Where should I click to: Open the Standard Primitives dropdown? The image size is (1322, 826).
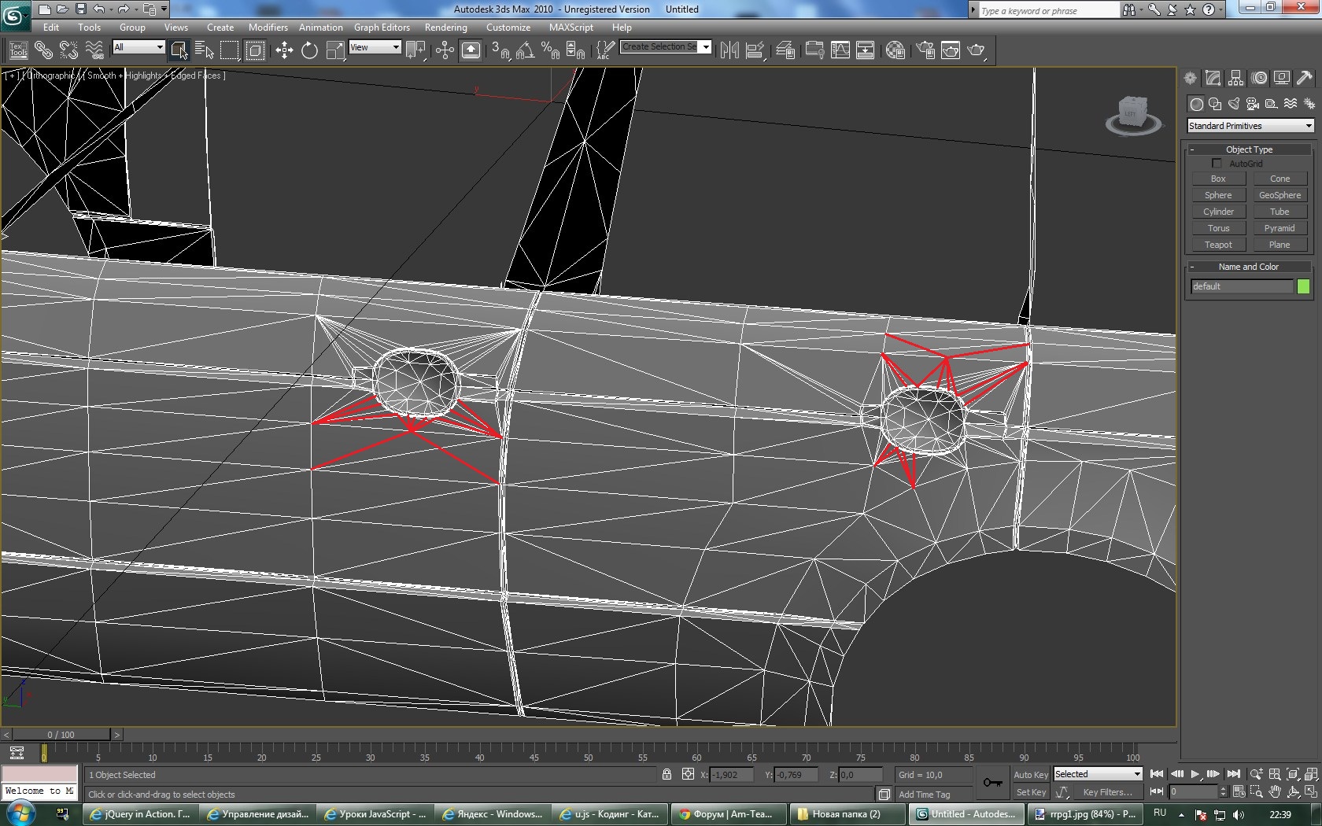click(x=1250, y=126)
